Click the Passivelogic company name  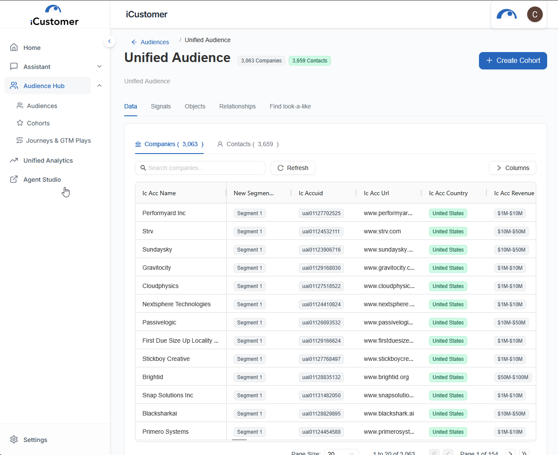tap(159, 322)
